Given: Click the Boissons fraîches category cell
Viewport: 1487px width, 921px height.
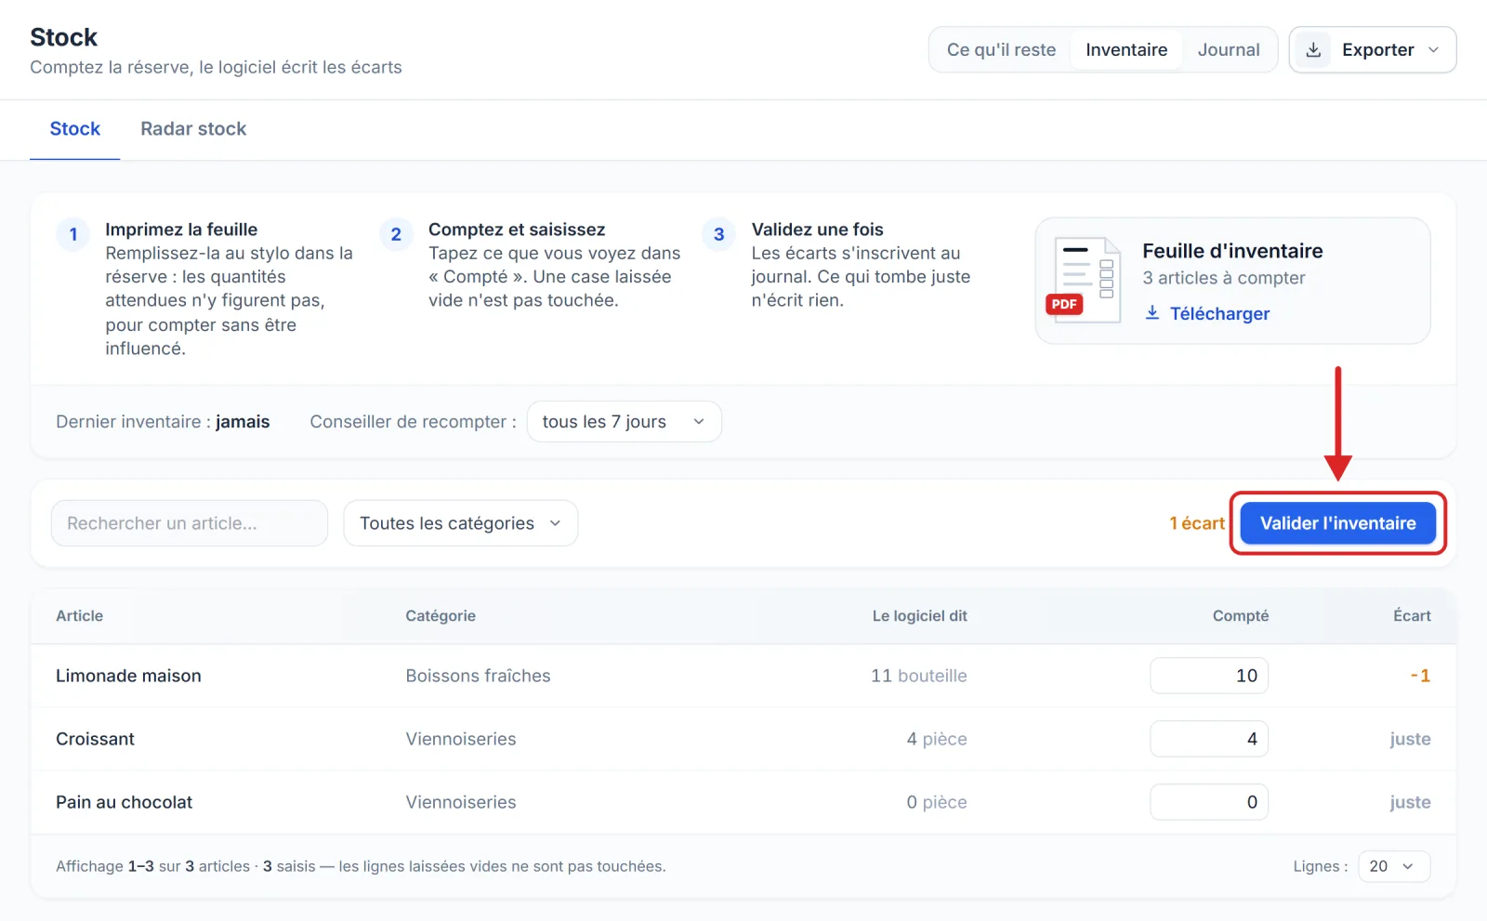Looking at the screenshot, I should (x=478, y=676).
